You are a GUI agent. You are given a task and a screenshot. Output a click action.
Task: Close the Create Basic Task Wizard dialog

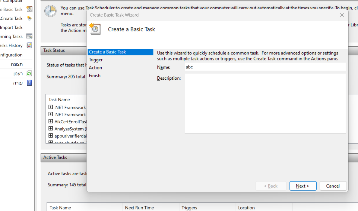(x=342, y=15)
